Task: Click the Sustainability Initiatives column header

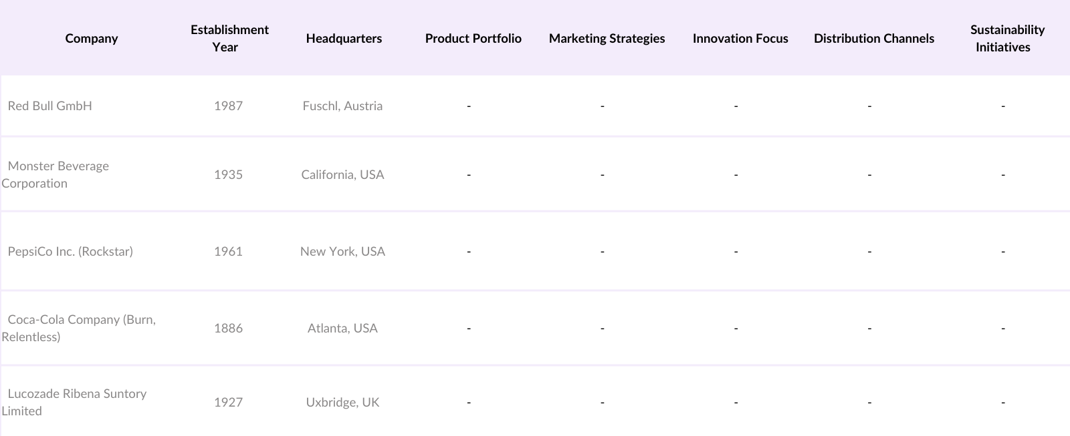Action: [x=1006, y=39]
